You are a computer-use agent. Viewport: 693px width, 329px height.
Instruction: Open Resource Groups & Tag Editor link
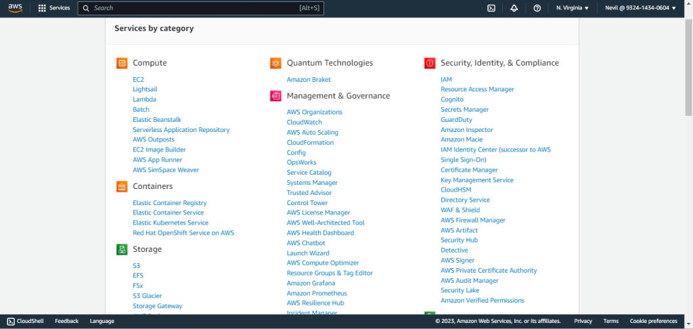[x=330, y=273]
